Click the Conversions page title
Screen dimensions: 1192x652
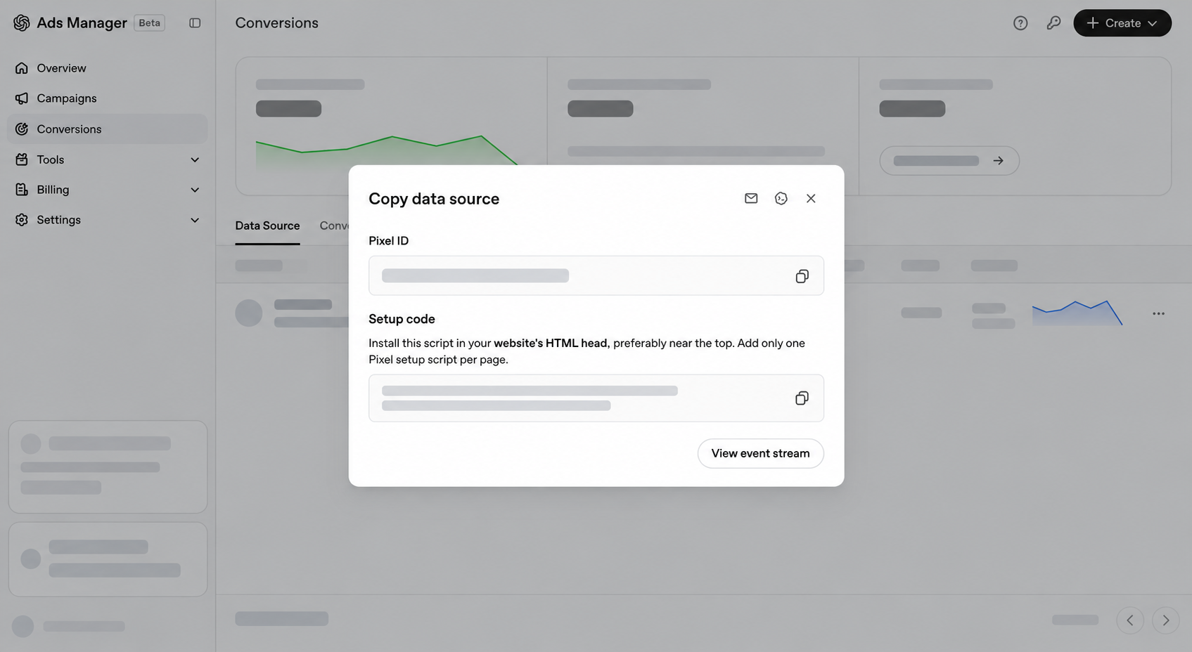(x=276, y=23)
